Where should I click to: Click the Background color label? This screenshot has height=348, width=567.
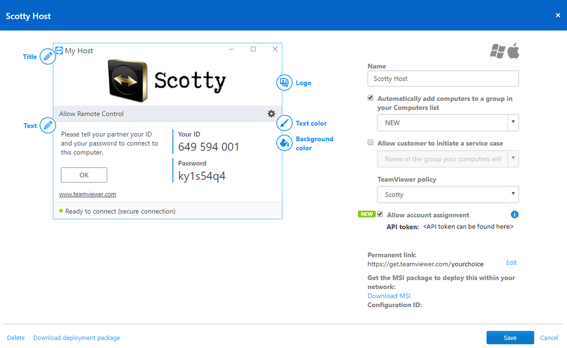(x=314, y=143)
